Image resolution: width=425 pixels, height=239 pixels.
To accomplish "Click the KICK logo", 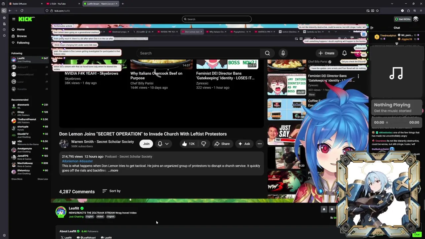I will [26, 19].
